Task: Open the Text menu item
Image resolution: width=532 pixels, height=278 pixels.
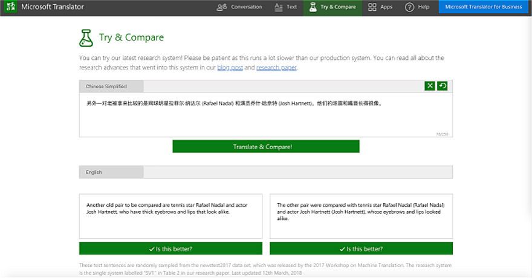Action: click(x=291, y=7)
